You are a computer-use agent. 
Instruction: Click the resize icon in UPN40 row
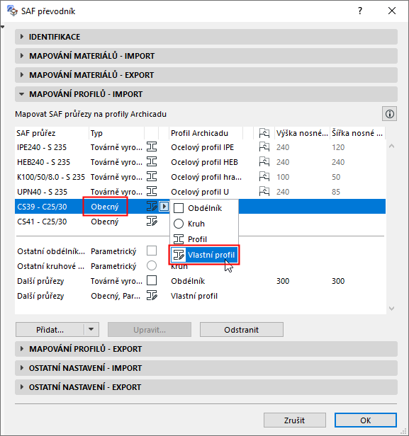264,192
